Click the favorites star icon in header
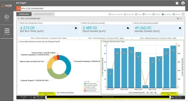This screenshot has height=101, width=188. (x=177, y=3)
